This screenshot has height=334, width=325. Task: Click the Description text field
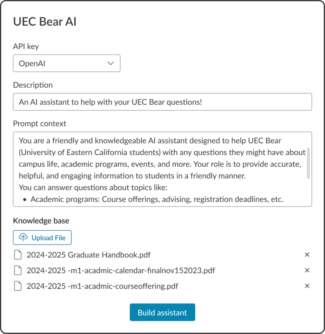(162, 102)
